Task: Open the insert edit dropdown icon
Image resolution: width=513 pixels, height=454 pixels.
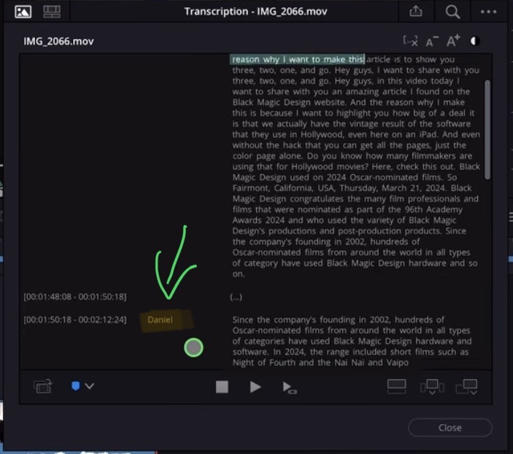Action: tap(431, 387)
